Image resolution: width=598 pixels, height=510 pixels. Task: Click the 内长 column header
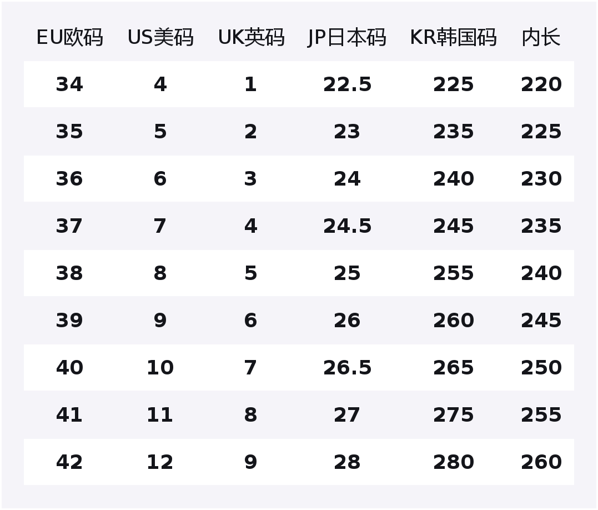point(541,37)
